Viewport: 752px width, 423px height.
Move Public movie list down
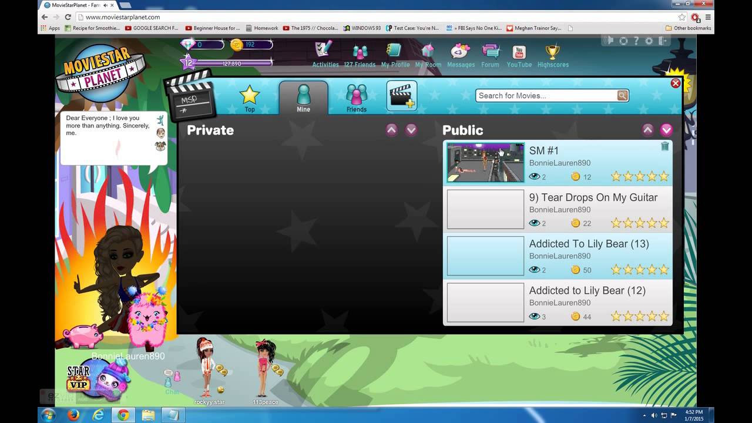pos(666,130)
